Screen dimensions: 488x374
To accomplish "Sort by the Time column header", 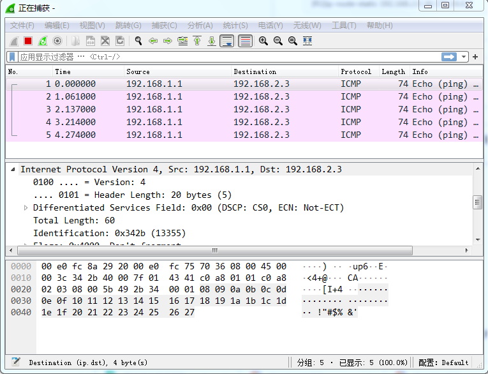I will (x=89, y=71).
